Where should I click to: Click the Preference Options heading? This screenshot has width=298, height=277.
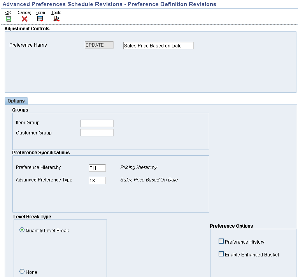coord(231,226)
